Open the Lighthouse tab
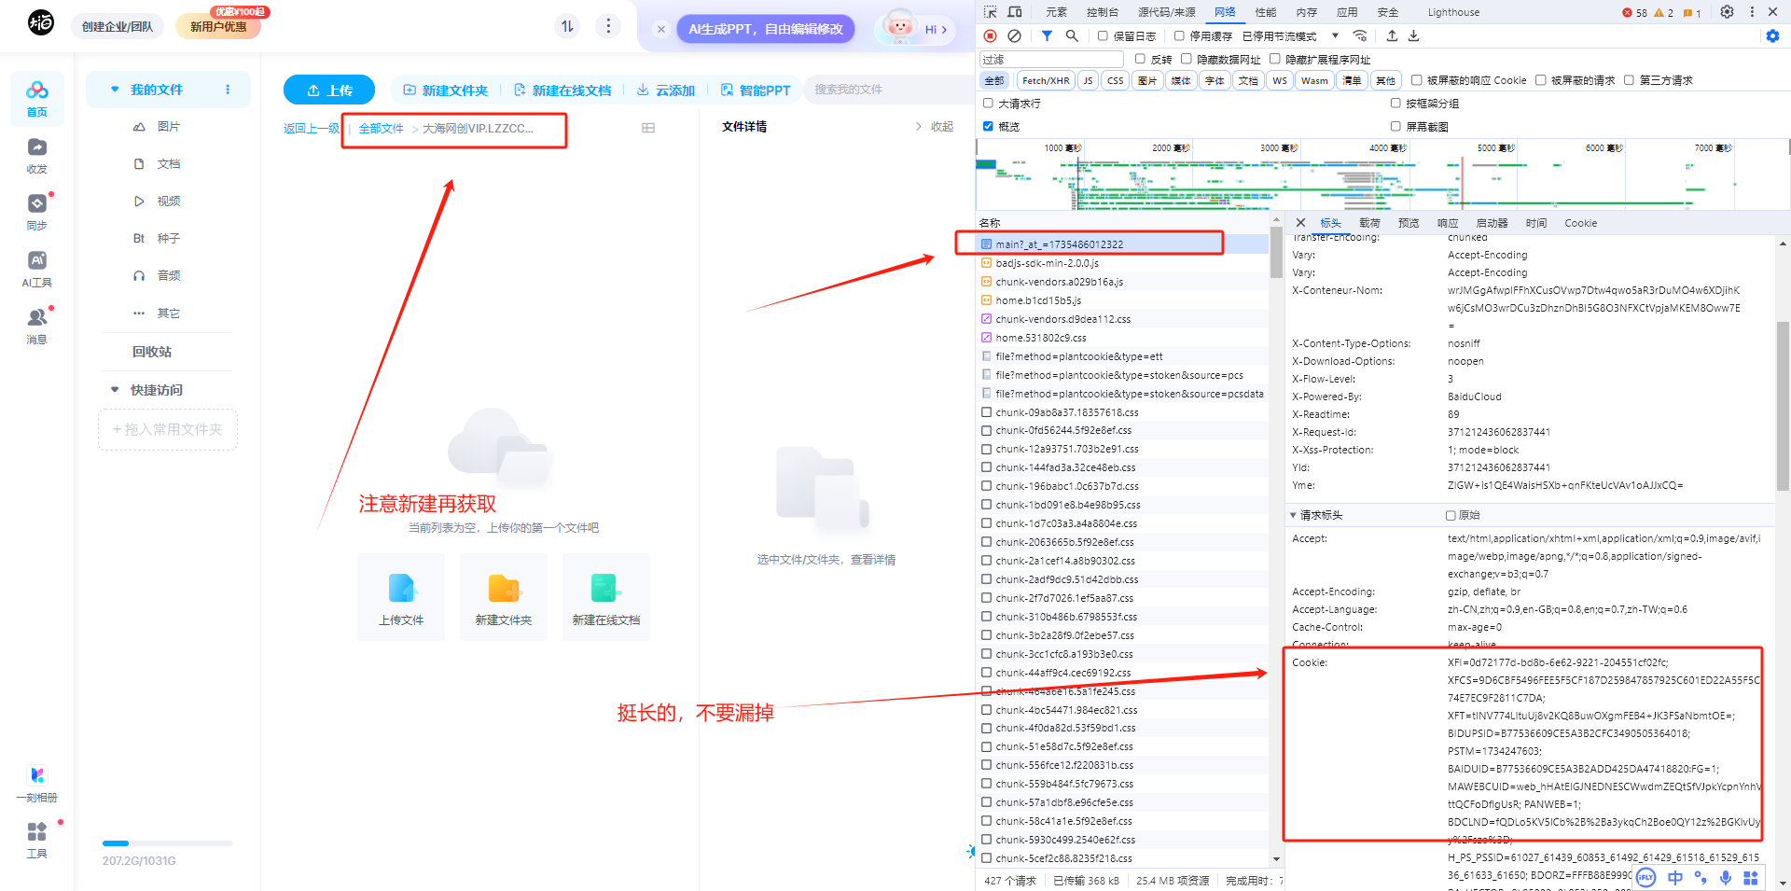 [1453, 12]
